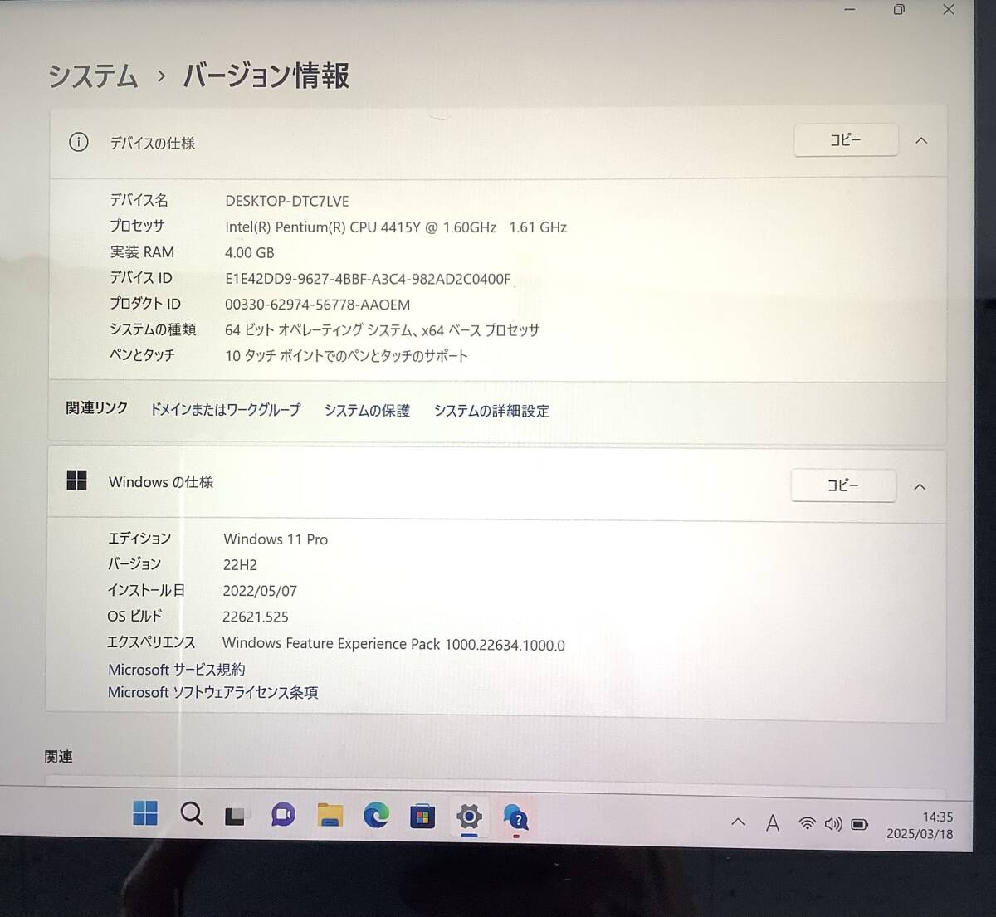Screen dimensions: 996x917
Task: Collapse the デバイスの仕様 section
Action: coord(921,141)
